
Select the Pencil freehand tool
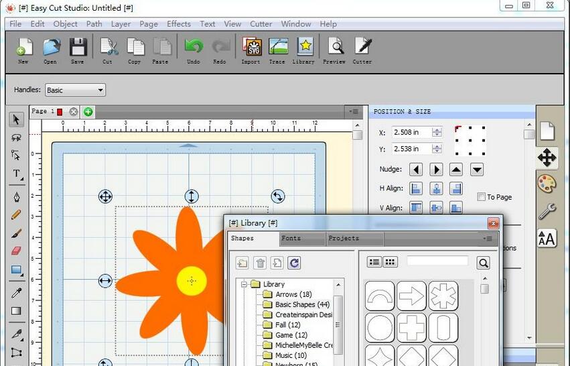[x=16, y=215]
